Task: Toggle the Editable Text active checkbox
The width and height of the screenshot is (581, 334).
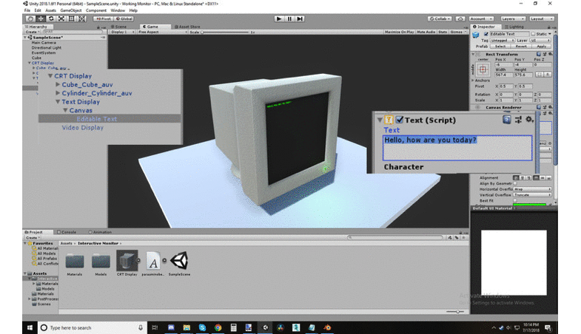Action: [486, 34]
